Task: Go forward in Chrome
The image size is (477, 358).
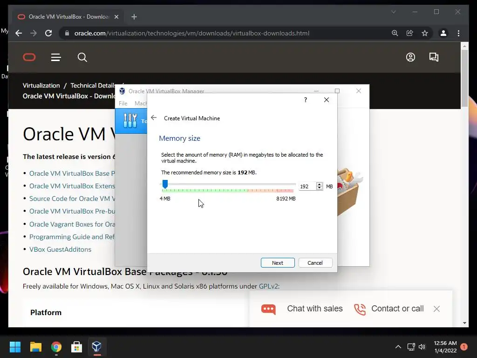Action: click(x=34, y=33)
